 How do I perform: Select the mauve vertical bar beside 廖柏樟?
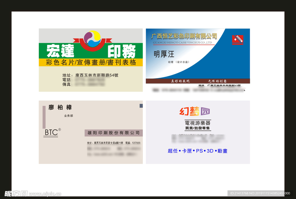pyautogui.click(x=44, y=117)
